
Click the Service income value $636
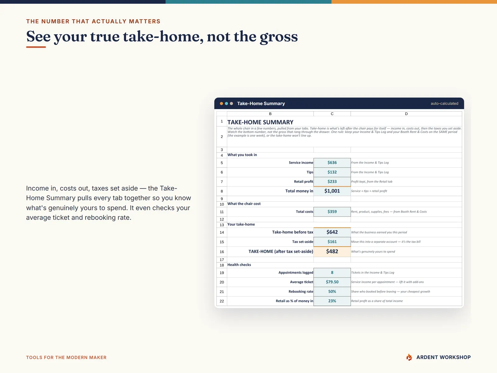(332, 163)
